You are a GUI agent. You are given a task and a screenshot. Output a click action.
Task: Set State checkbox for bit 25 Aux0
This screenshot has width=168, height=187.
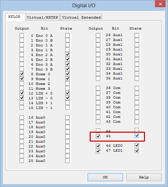(x=67, y=161)
